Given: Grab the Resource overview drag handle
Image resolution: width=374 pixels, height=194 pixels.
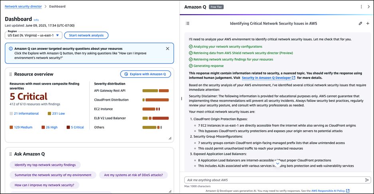Looking at the screenshot, I should tap(10, 74).
